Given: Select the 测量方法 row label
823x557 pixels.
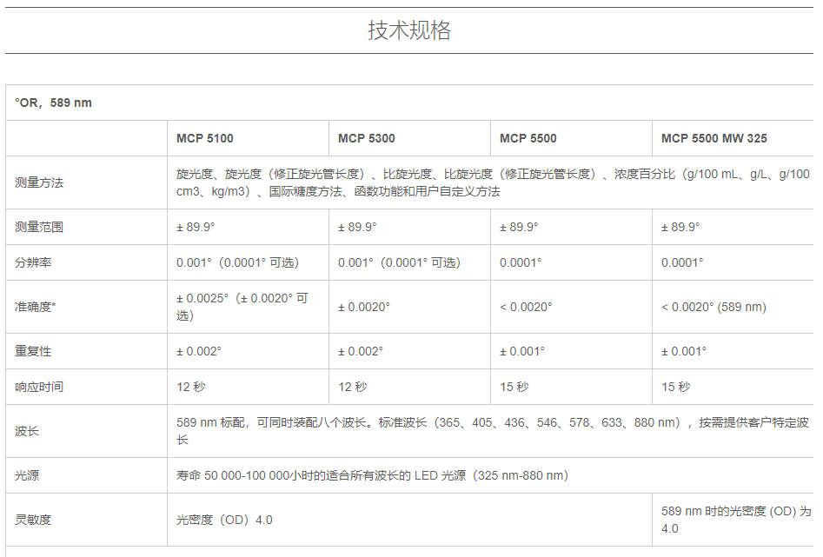Looking at the screenshot, I should click(39, 182).
